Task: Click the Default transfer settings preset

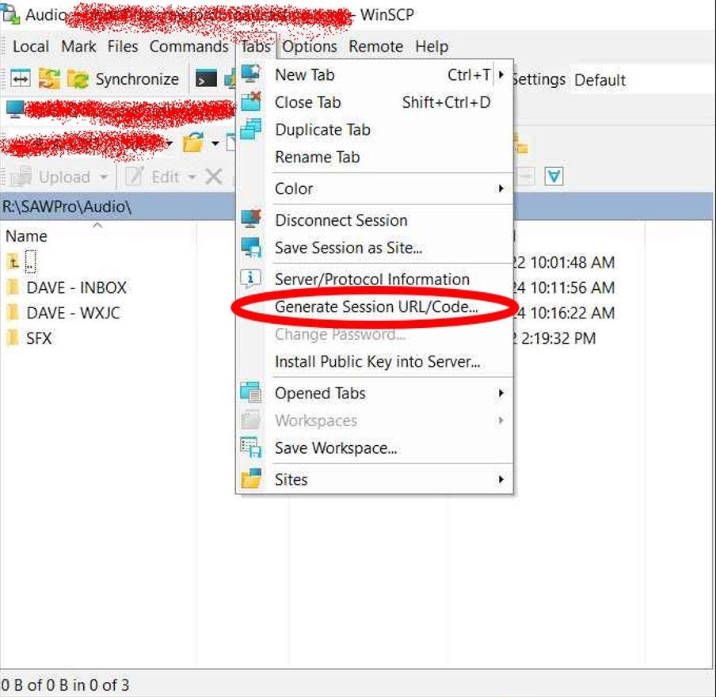Action: tap(600, 80)
